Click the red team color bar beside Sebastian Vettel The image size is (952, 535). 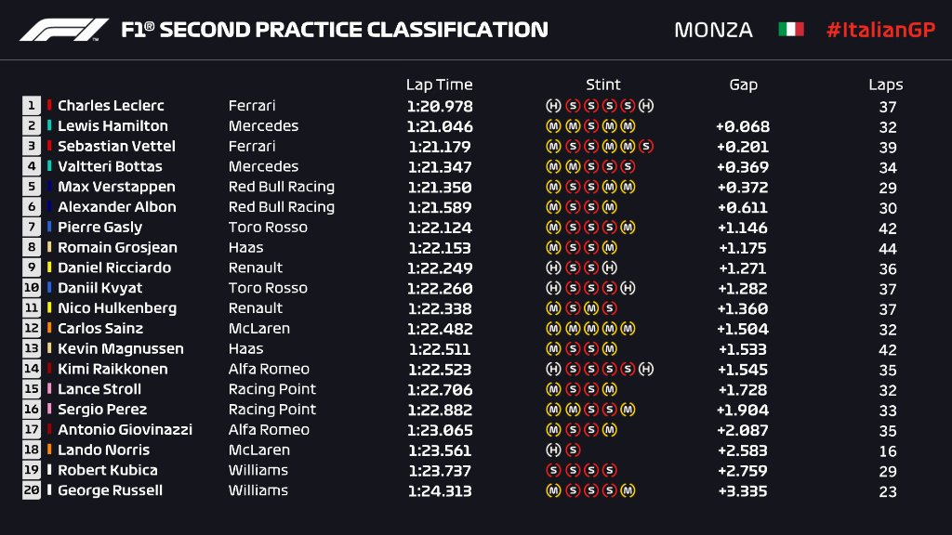pos(49,147)
